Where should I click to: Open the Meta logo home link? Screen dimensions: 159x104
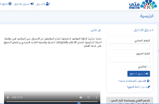(x=143, y=5)
